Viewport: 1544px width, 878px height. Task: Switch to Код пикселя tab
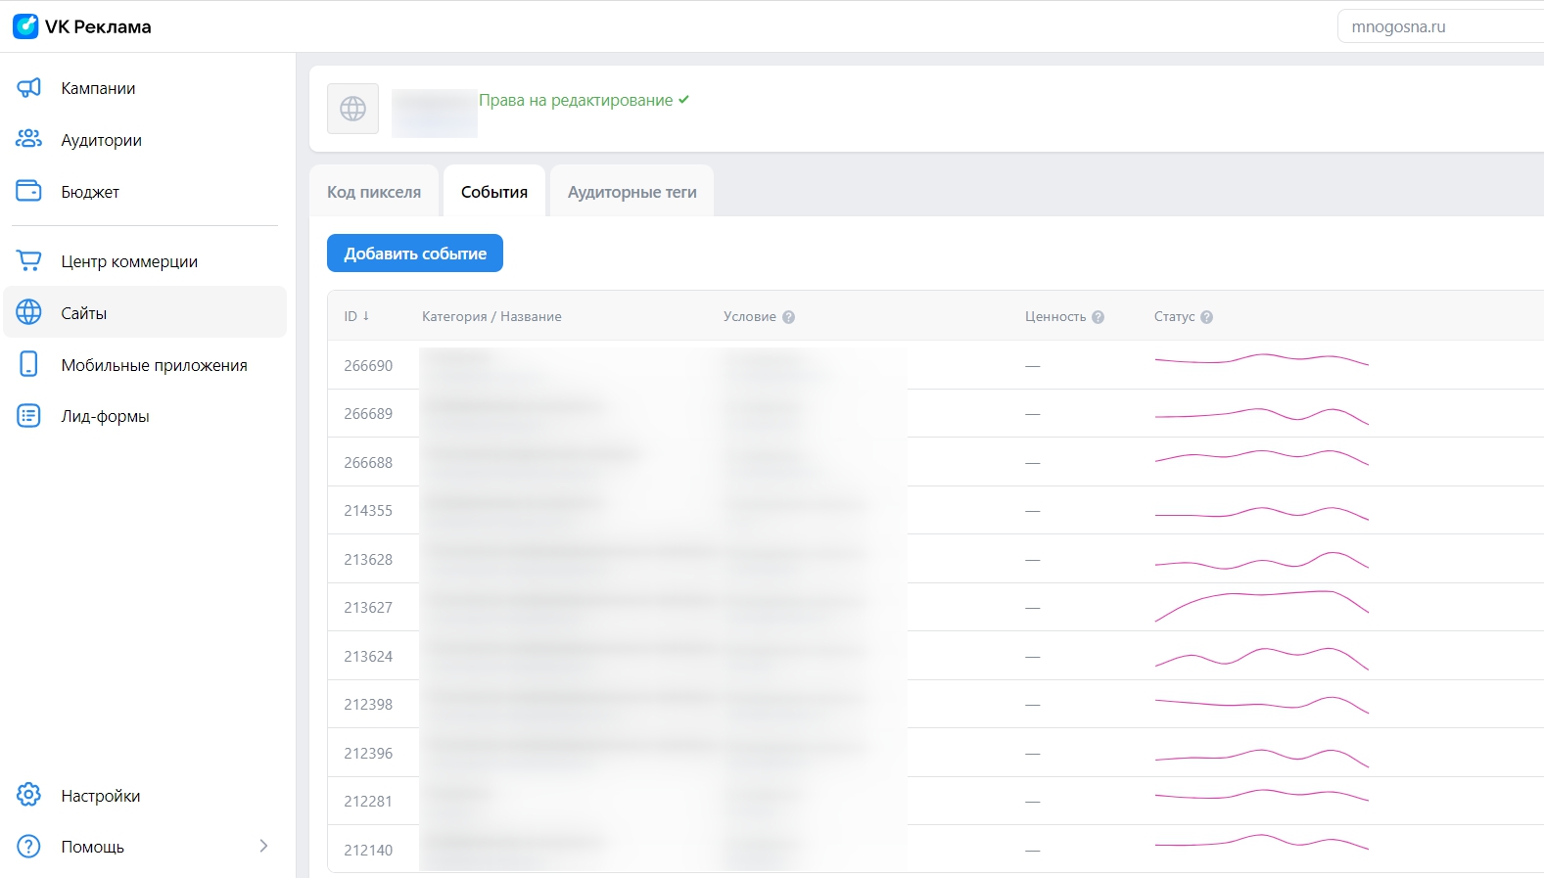(374, 192)
